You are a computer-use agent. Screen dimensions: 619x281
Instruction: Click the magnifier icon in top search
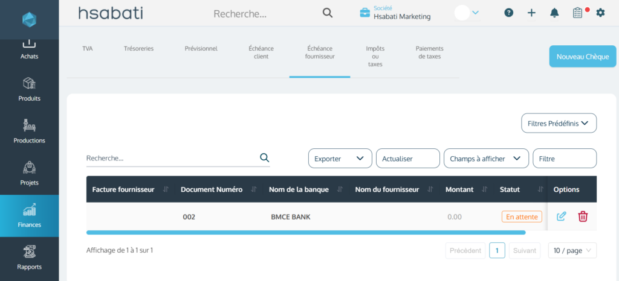click(x=328, y=13)
